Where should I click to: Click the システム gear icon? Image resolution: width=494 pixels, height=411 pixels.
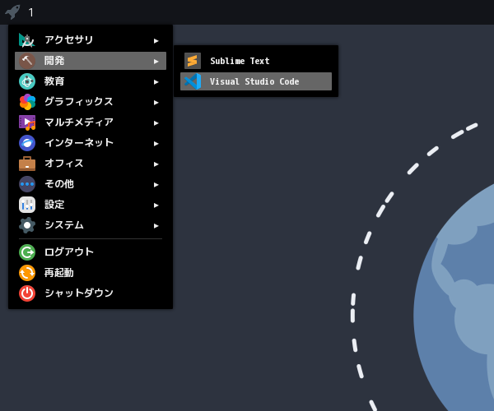(x=27, y=225)
